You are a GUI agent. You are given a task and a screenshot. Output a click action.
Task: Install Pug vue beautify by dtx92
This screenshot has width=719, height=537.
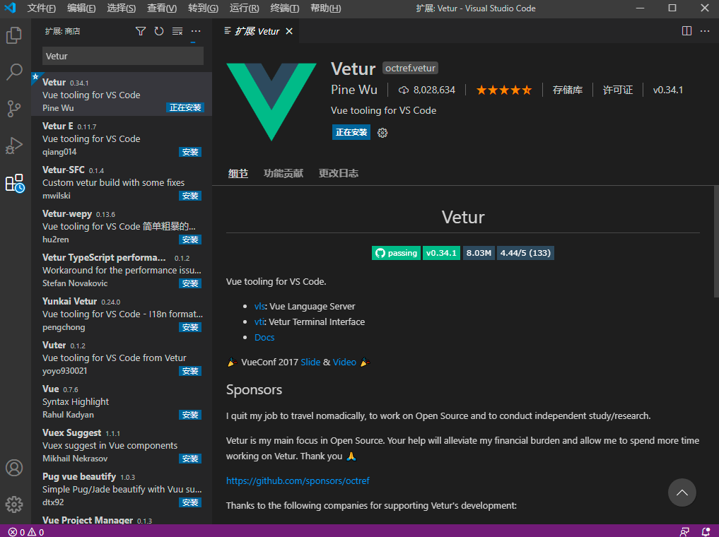(190, 502)
